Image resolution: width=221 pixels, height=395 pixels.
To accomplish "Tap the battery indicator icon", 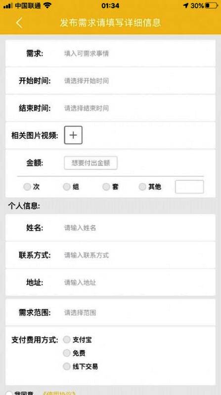I will [x=212, y=5].
